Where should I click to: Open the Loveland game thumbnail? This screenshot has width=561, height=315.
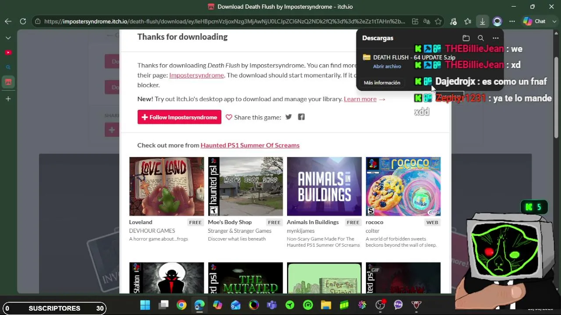(x=167, y=186)
